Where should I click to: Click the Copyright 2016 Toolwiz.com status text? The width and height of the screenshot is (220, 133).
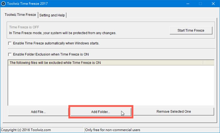click(26, 130)
